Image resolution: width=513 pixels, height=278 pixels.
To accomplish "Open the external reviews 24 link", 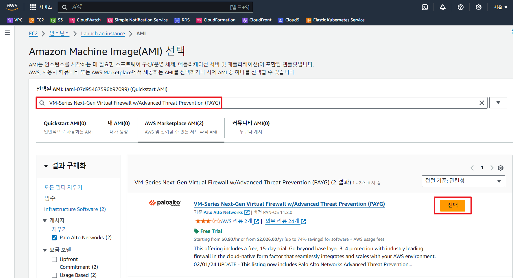I will pos(282,221).
